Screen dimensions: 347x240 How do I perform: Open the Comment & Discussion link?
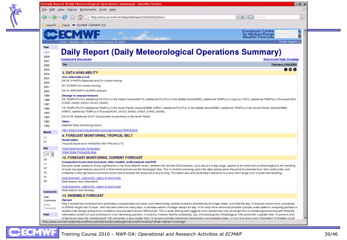pyautogui.click(x=76, y=59)
